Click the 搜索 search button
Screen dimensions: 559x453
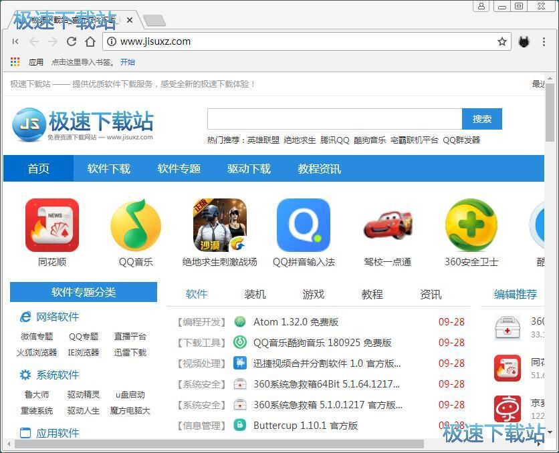[x=482, y=119]
